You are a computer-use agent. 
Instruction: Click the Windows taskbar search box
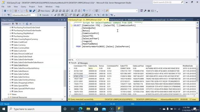34,109
